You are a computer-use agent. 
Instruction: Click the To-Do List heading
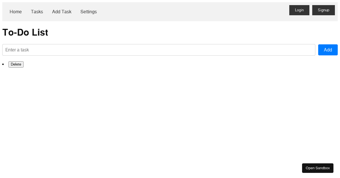[x=25, y=32]
